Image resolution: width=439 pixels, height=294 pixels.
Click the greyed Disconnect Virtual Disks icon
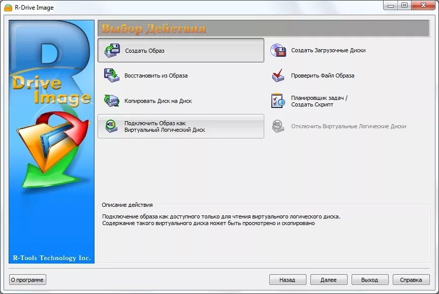coord(278,126)
